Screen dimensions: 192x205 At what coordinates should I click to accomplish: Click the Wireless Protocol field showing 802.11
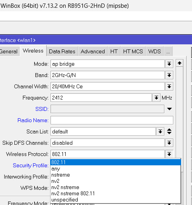point(108,154)
